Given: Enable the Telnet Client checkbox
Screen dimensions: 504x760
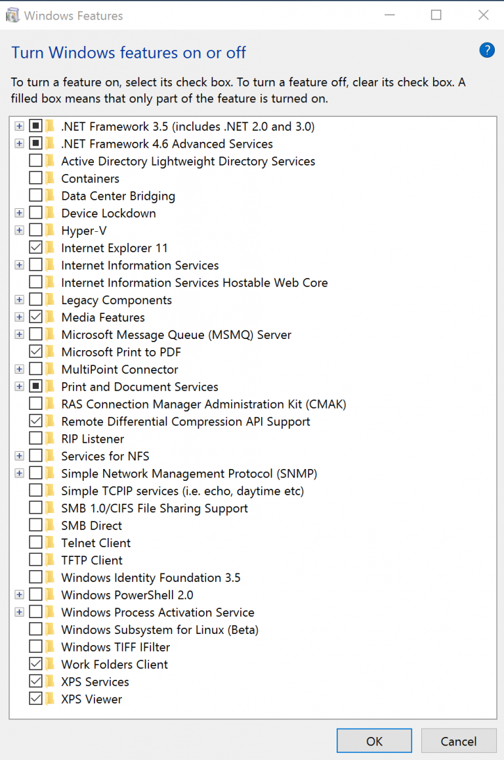Looking at the screenshot, I should point(36,543).
